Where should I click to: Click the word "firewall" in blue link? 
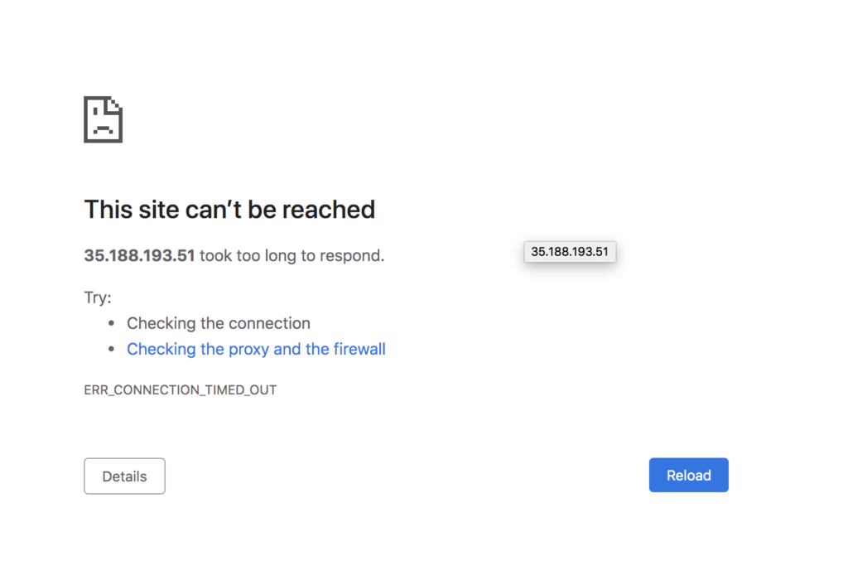click(x=359, y=349)
